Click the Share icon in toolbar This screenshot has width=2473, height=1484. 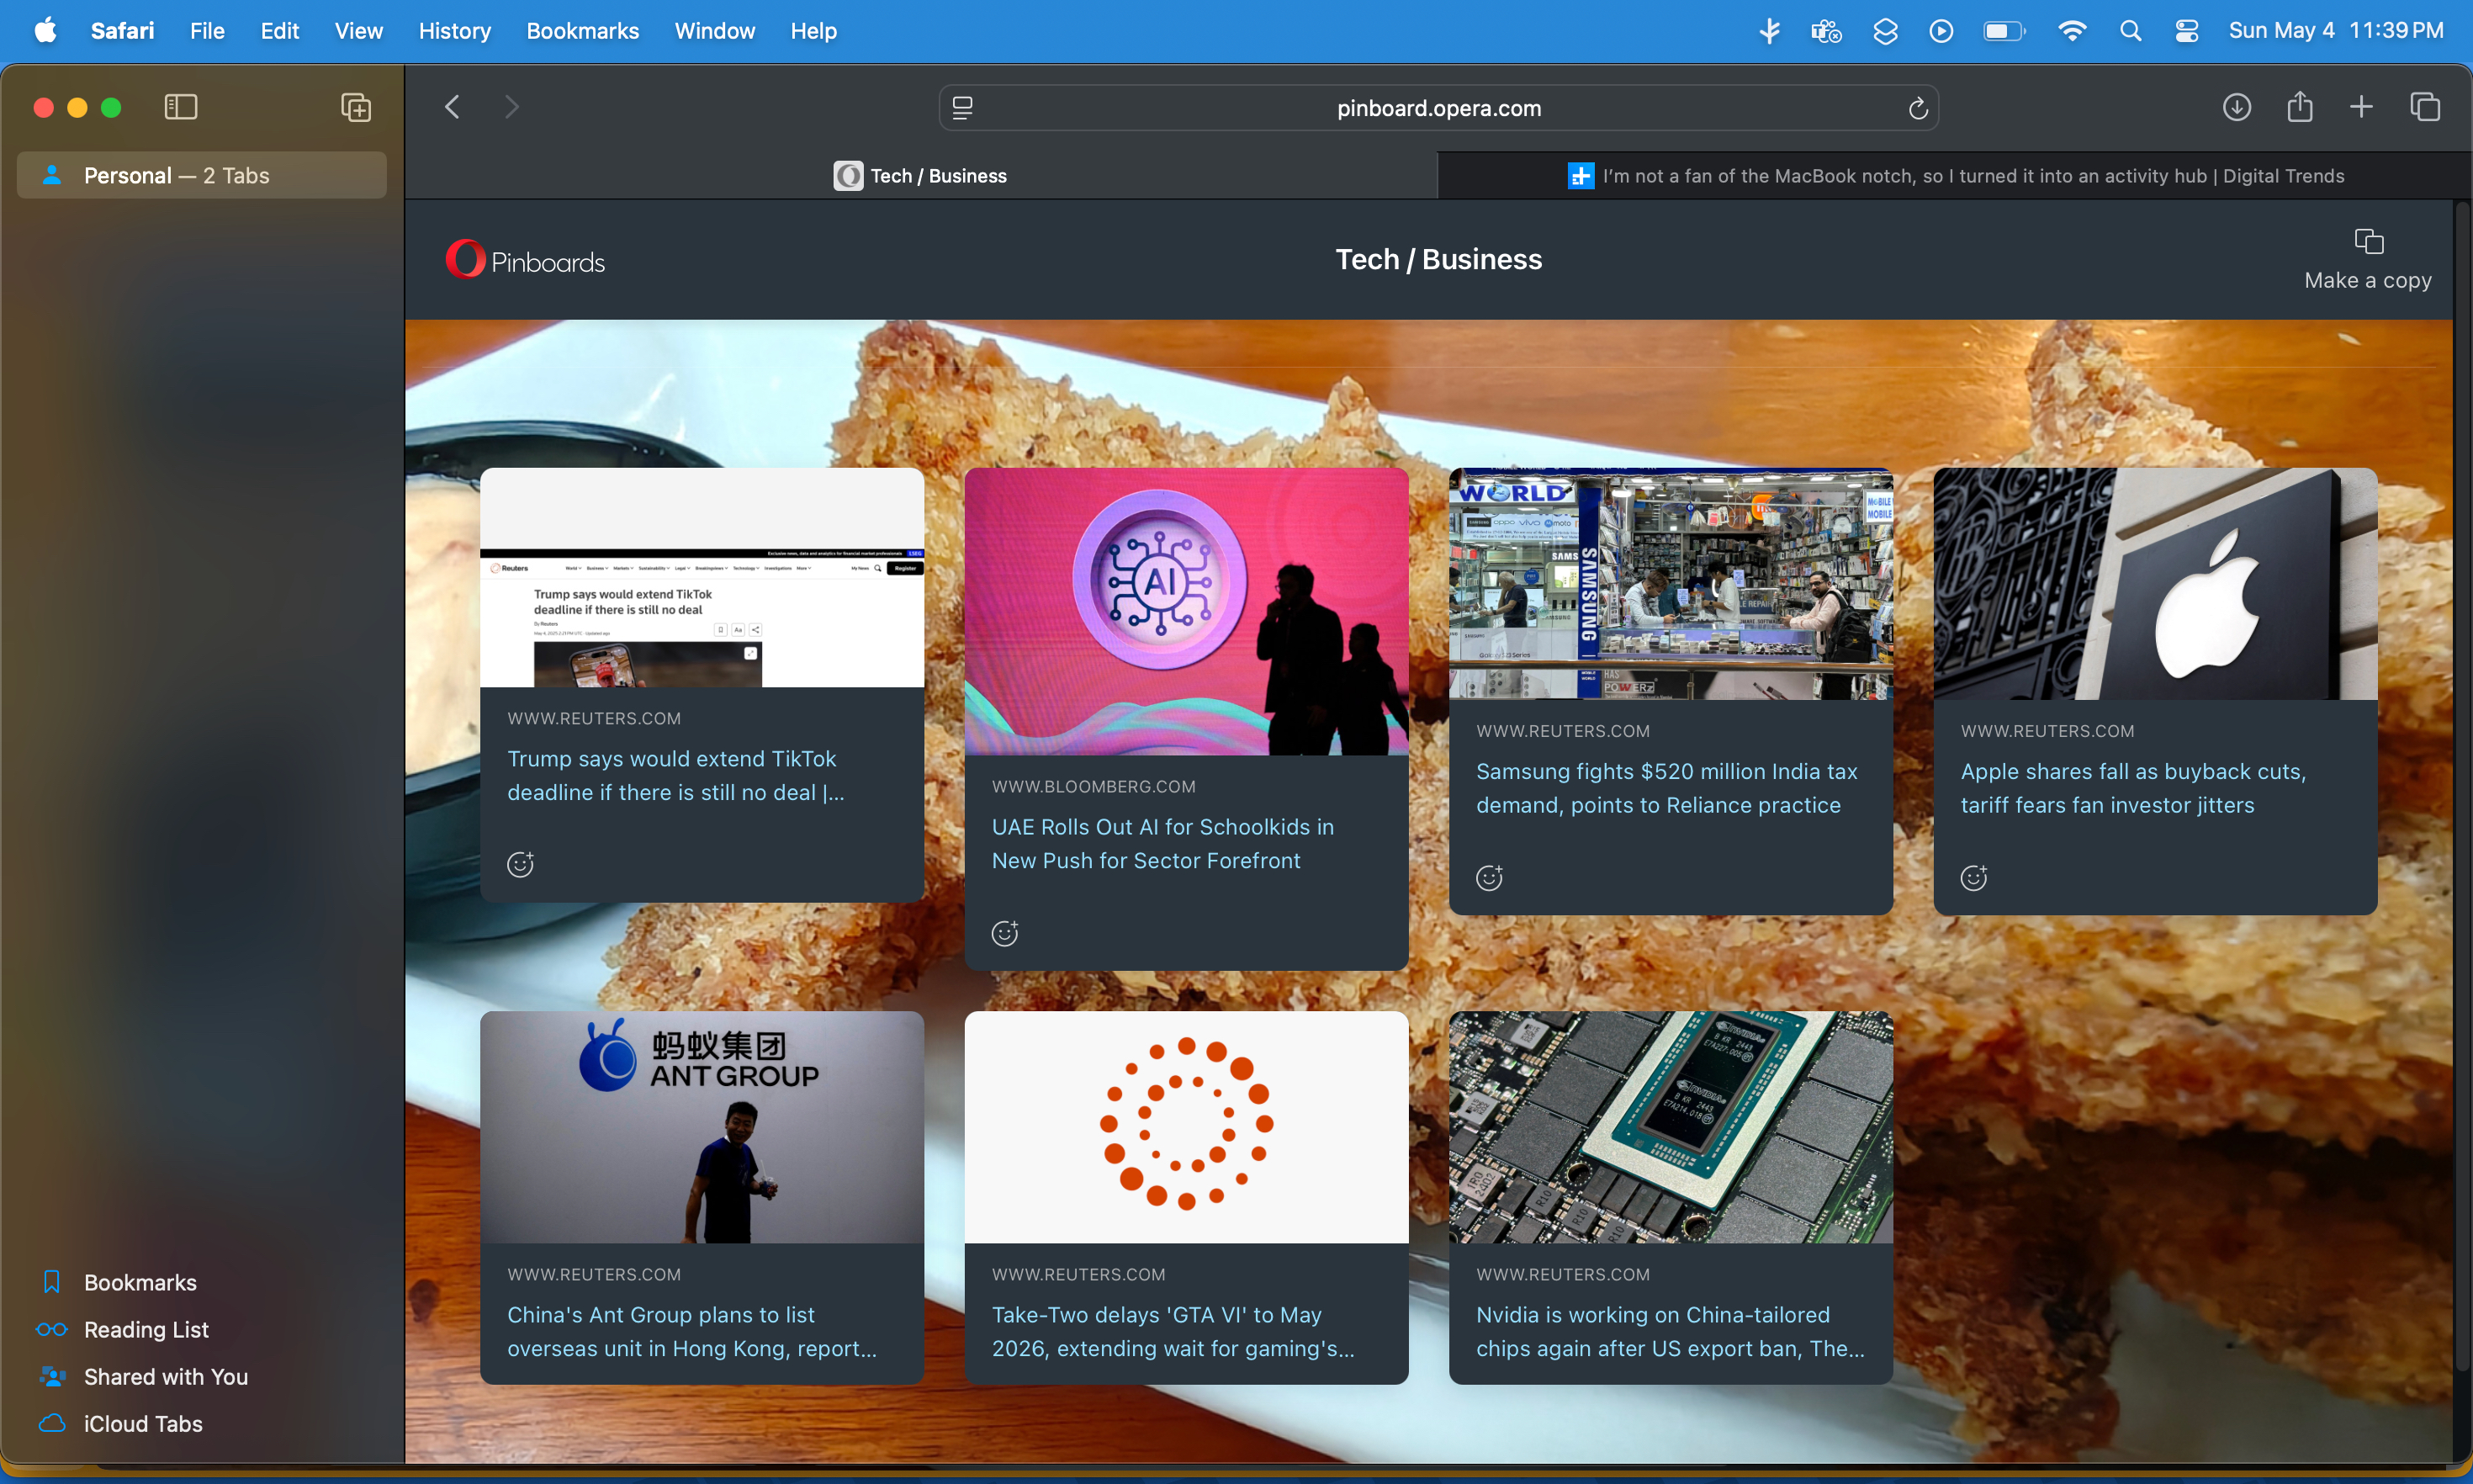tap(2299, 107)
